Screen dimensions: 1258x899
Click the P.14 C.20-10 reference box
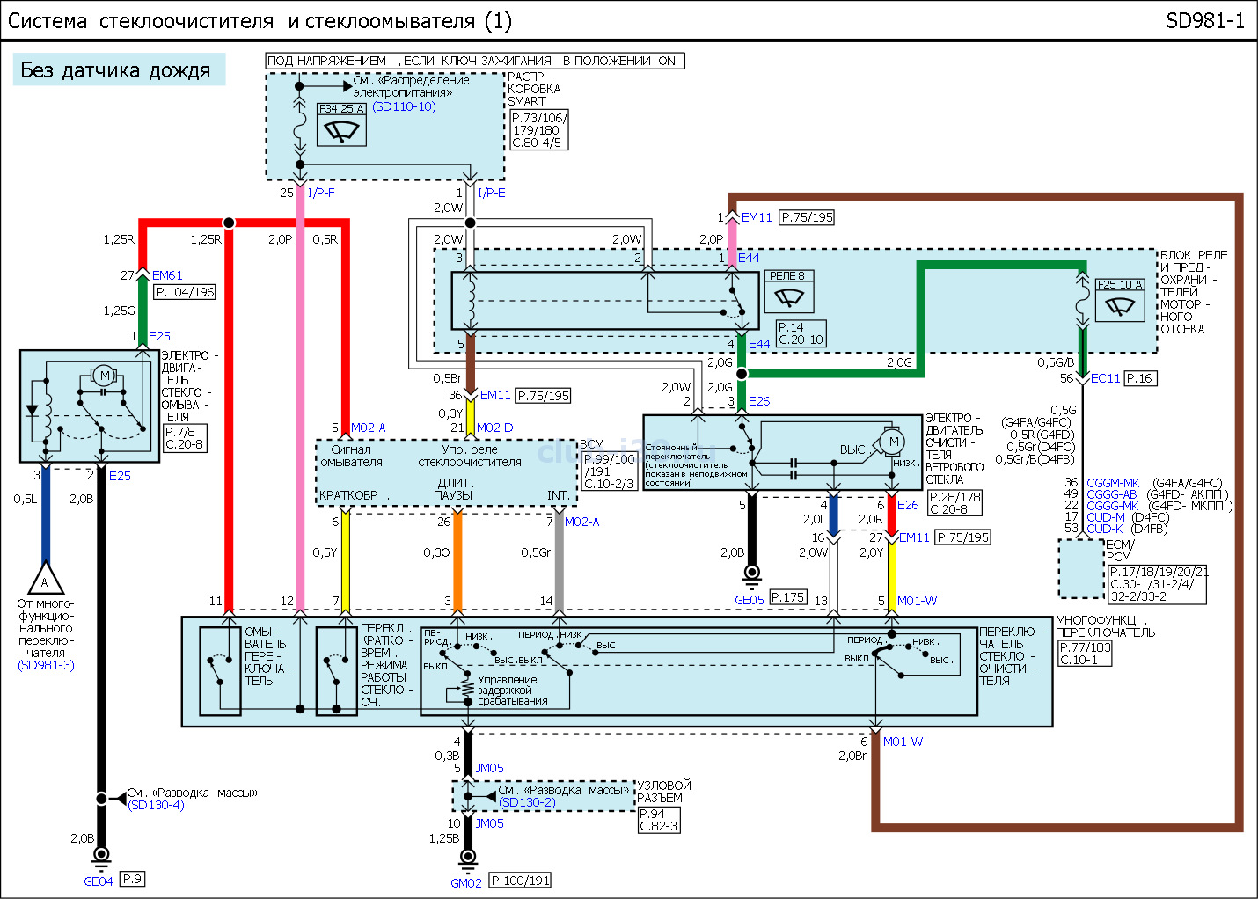pyautogui.click(x=801, y=333)
